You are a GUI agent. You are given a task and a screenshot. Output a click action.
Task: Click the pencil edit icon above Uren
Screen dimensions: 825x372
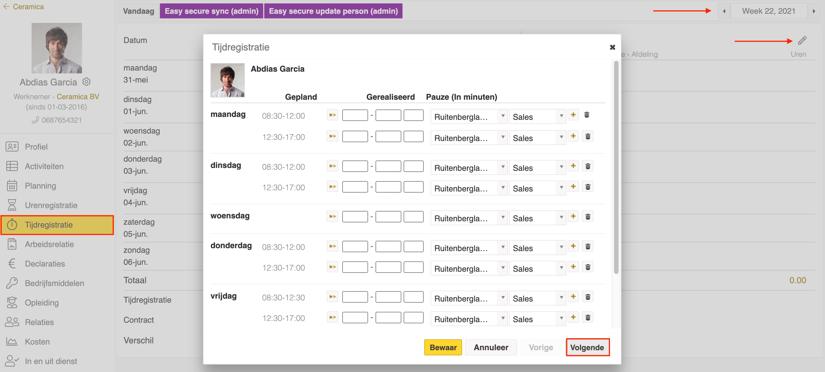pyautogui.click(x=802, y=40)
